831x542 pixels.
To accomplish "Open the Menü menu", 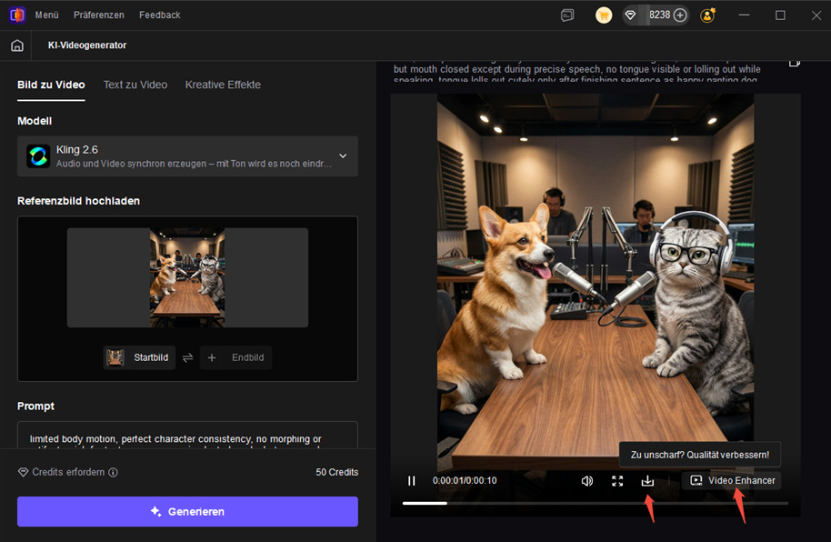I will 46,15.
